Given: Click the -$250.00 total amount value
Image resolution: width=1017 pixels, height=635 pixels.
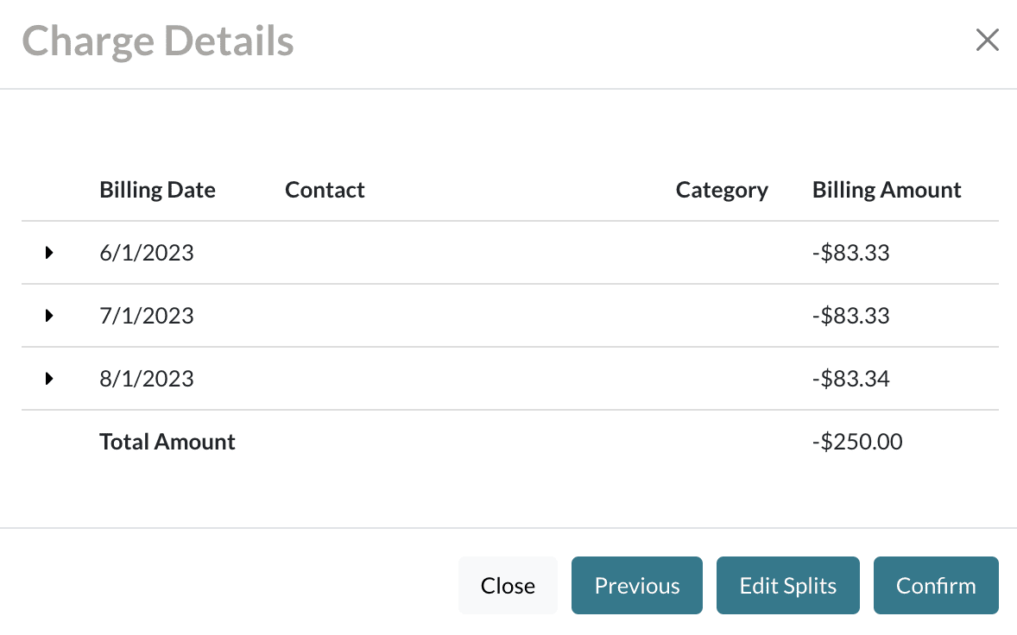Looking at the screenshot, I should pos(857,441).
